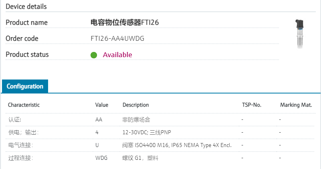Open the FTI26 sensor product thumbnail image
Image resolution: width=321 pixels, height=169 pixels.
click(x=300, y=34)
